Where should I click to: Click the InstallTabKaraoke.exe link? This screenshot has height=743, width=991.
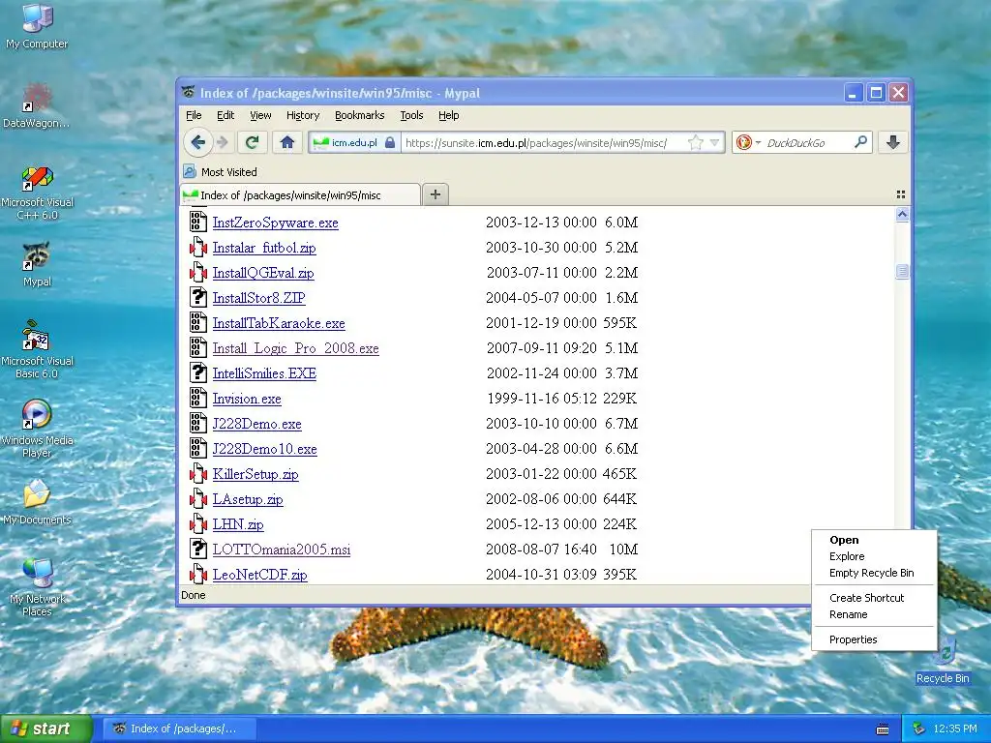pos(279,323)
